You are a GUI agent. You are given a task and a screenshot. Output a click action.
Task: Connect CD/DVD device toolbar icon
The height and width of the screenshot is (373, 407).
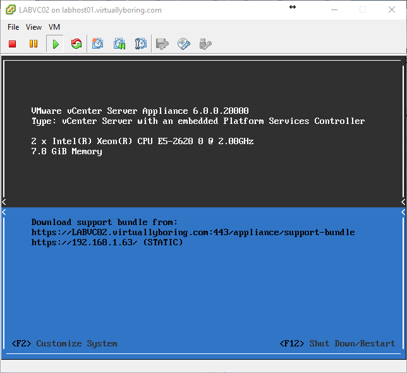click(184, 44)
